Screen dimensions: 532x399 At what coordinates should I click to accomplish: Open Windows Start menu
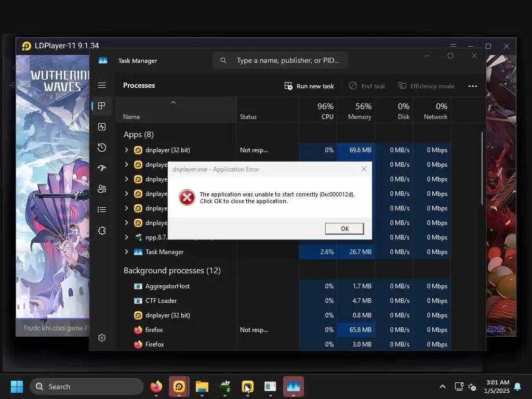pyautogui.click(x=17, y=387)
